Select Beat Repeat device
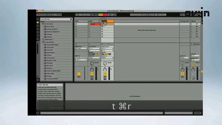Image resolution: width=222 pixels, height=125 pixels. [x=51, y=52]
